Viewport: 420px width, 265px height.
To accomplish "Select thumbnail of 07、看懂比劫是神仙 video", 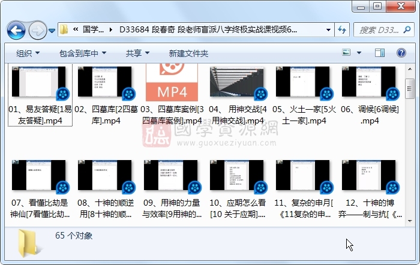I will pos(39,175).
